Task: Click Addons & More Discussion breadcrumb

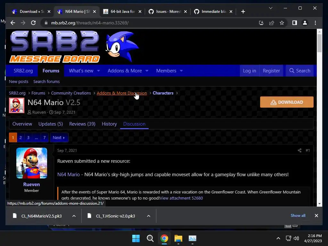Action: point(122,93)
